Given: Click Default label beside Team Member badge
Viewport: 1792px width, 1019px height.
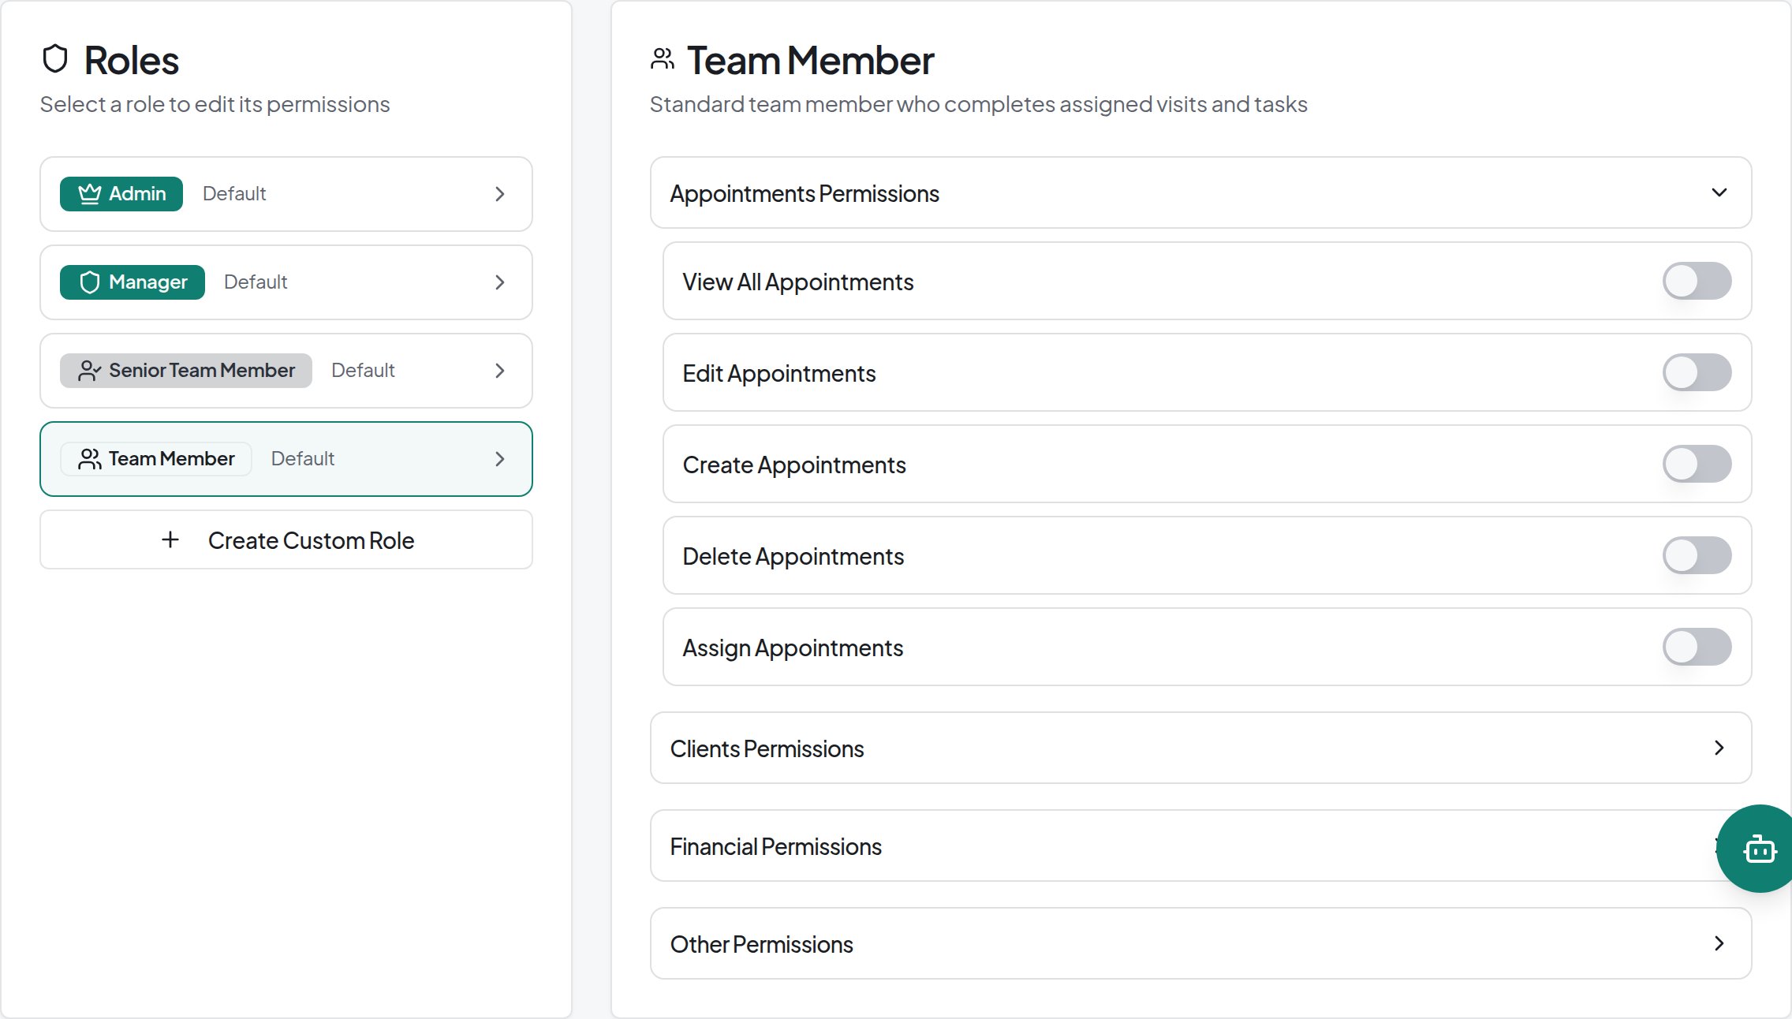Looking at the screenshot, I should [x=303, y=459].
